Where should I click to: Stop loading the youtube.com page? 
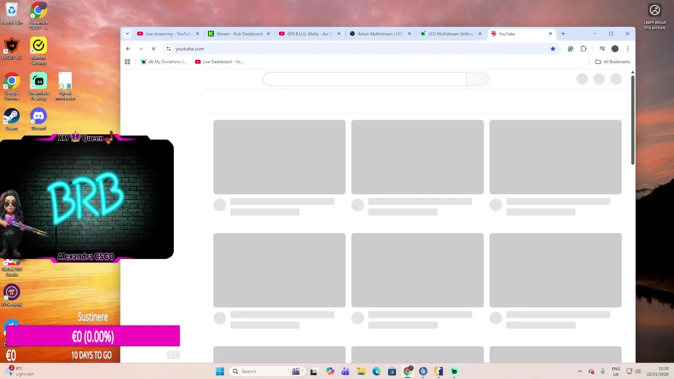[153, 48]
